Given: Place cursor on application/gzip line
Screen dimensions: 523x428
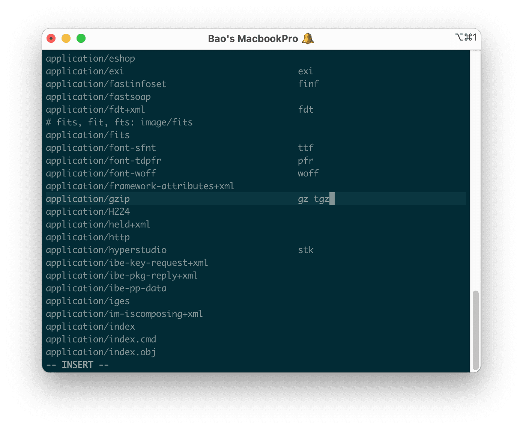Looking at the screenshot, I should (x=88, y=199).
